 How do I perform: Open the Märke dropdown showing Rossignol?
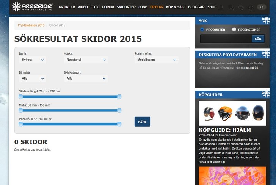pyautogui.click(x=85, y=60)
